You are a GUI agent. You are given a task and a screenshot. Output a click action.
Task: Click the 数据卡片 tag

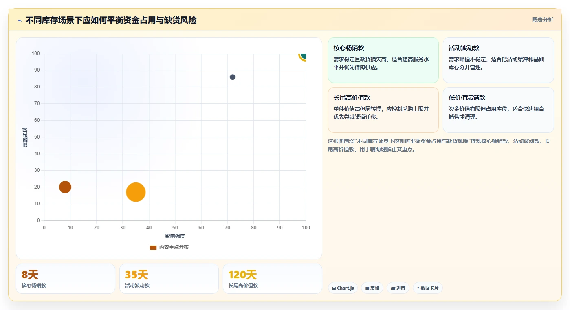click(x=427, y=288)
